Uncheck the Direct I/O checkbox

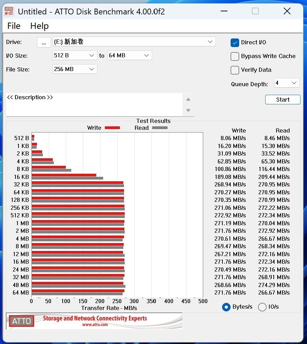click(x=235, y=43)
